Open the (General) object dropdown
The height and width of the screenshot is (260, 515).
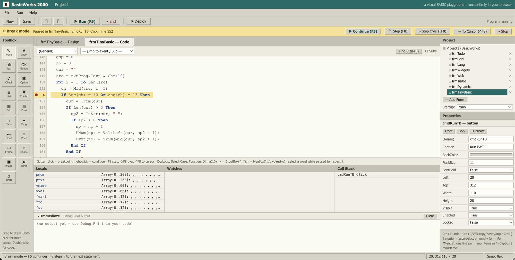click(x=57, y=51)
